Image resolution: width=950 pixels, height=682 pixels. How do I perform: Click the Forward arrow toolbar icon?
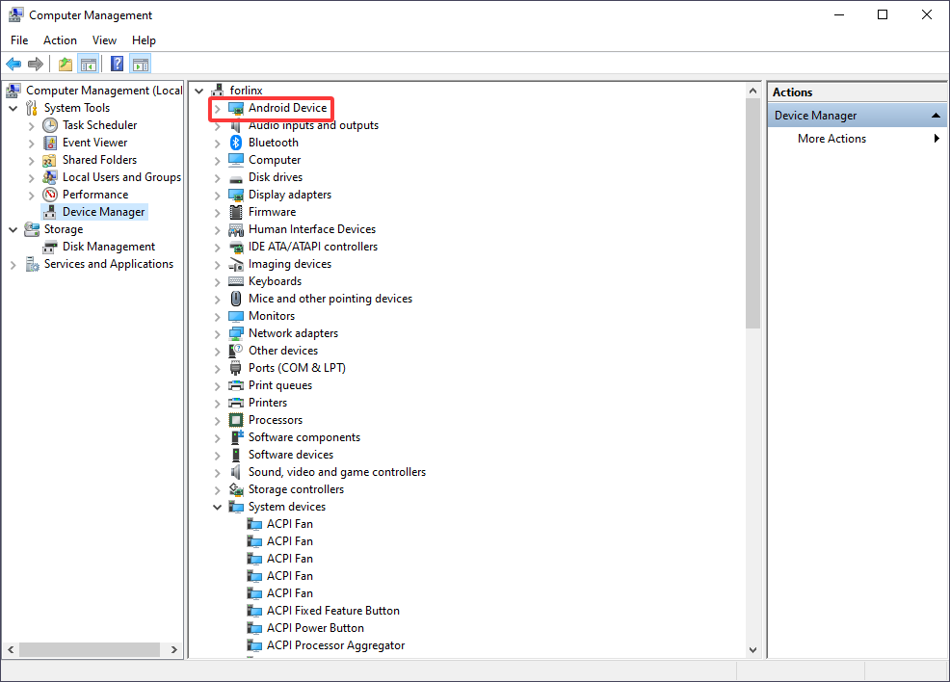[x=36, y=64]
